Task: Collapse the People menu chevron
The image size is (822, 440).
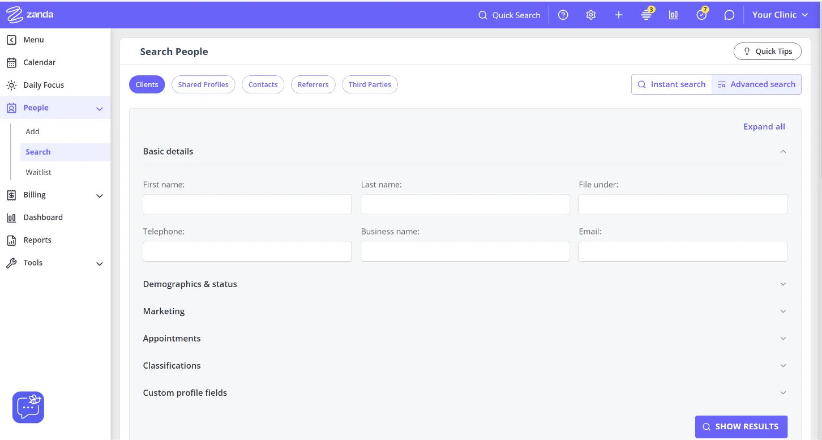Action: coord(100,109)
